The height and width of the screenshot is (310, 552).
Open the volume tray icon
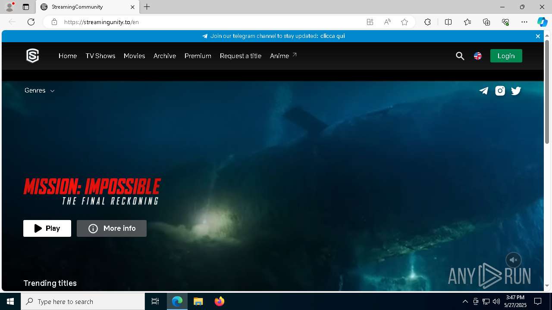click(x=496, y=301)
